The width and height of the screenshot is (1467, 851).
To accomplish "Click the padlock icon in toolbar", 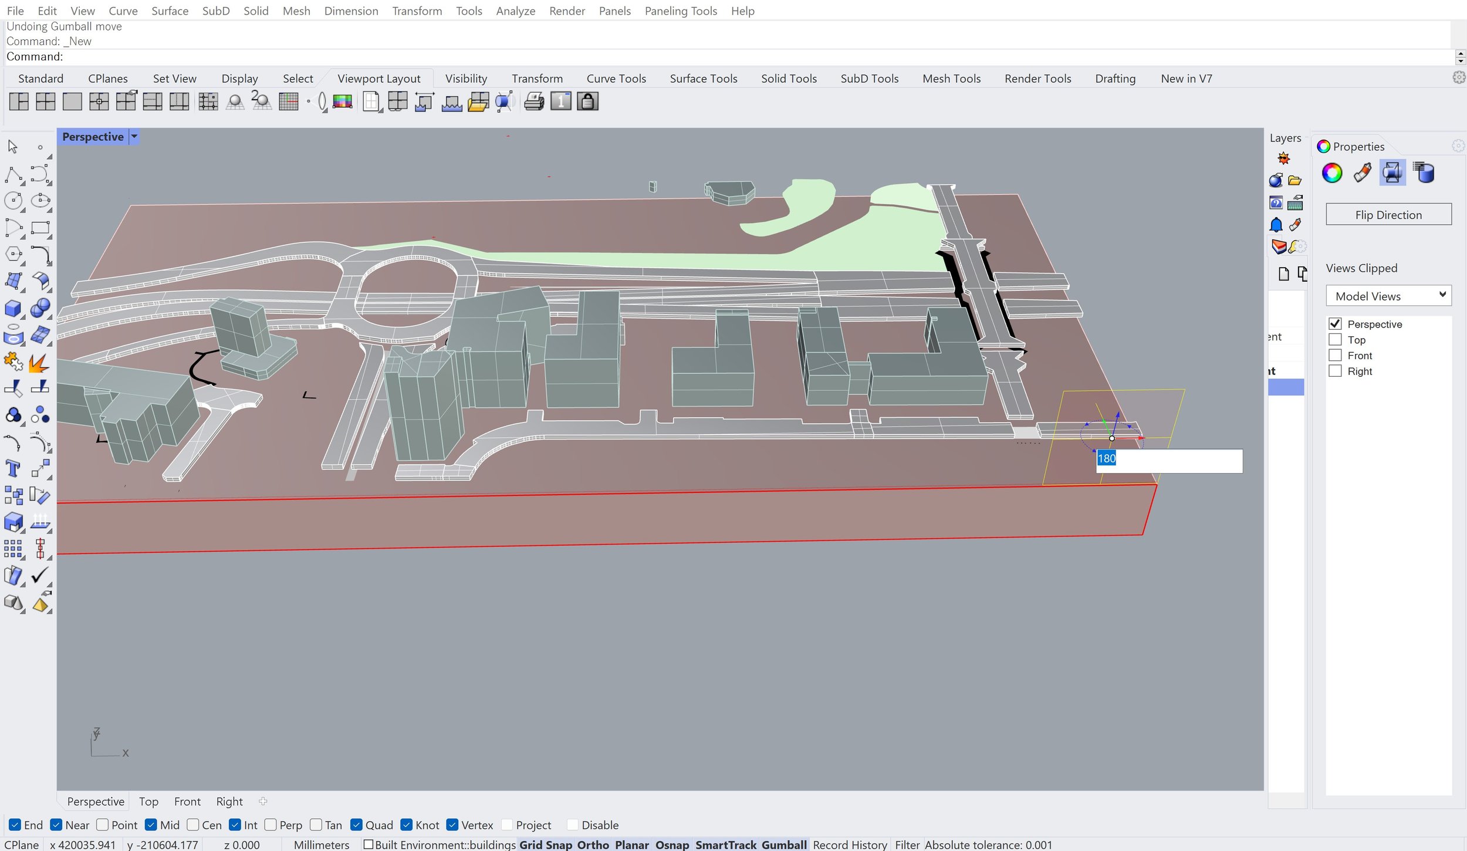I will (x=587, y=102).
